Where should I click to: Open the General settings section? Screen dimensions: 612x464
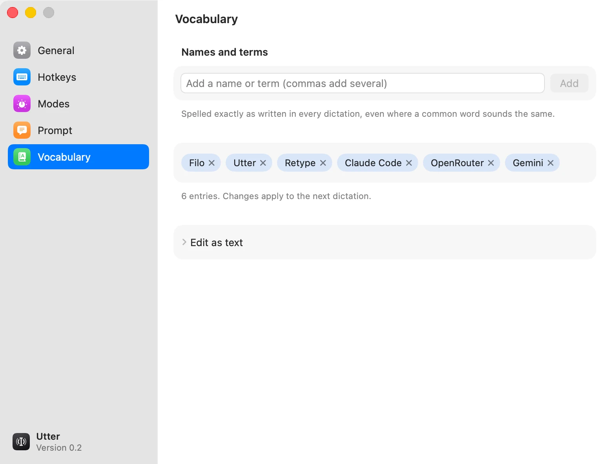click(x=78, y=50)
